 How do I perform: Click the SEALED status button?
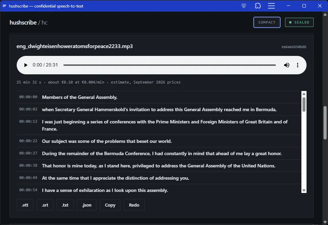coord(299,22)
